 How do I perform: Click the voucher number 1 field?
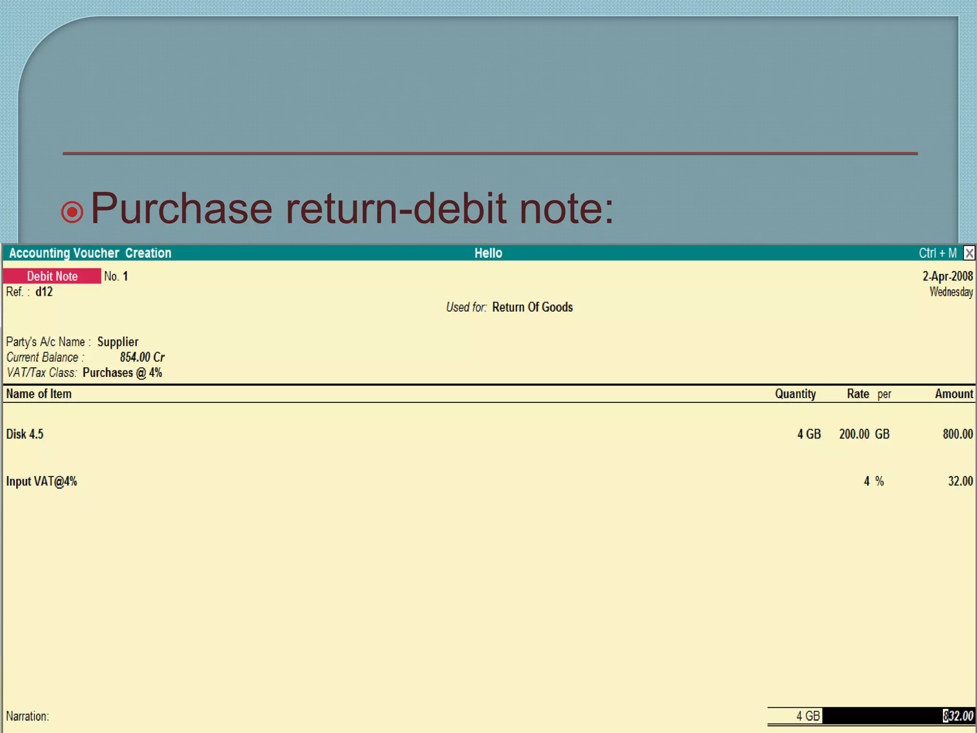tap(125, 276)
